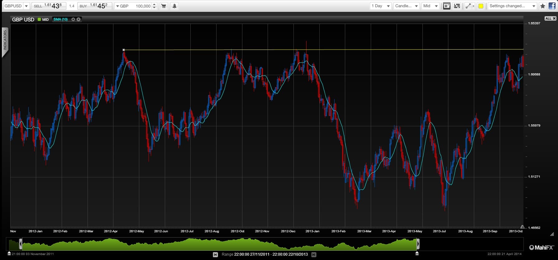Click the 1.51271 price axis label
Image resolution: width=558 pixels, height=260 pixels.
click(x=534, y=177)
